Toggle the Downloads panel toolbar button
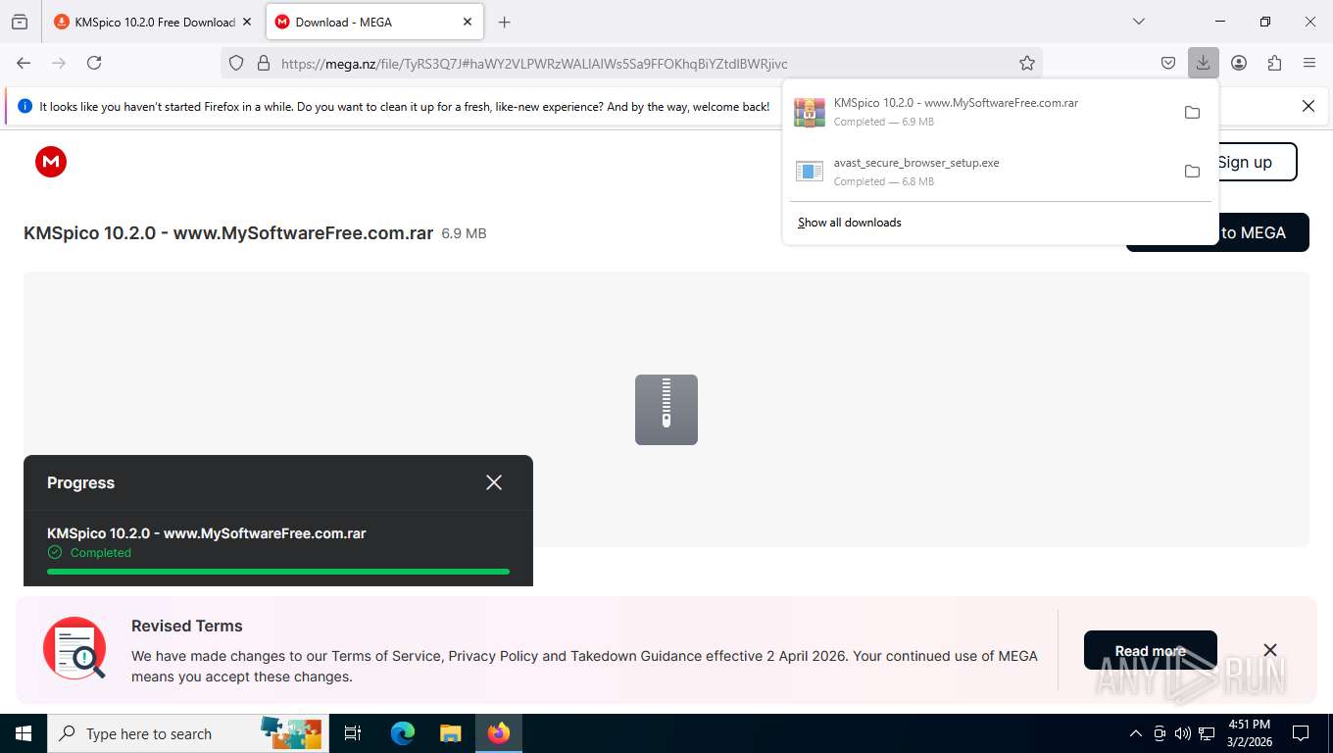The image size is (1333, 753). (x=1203, y=63)
